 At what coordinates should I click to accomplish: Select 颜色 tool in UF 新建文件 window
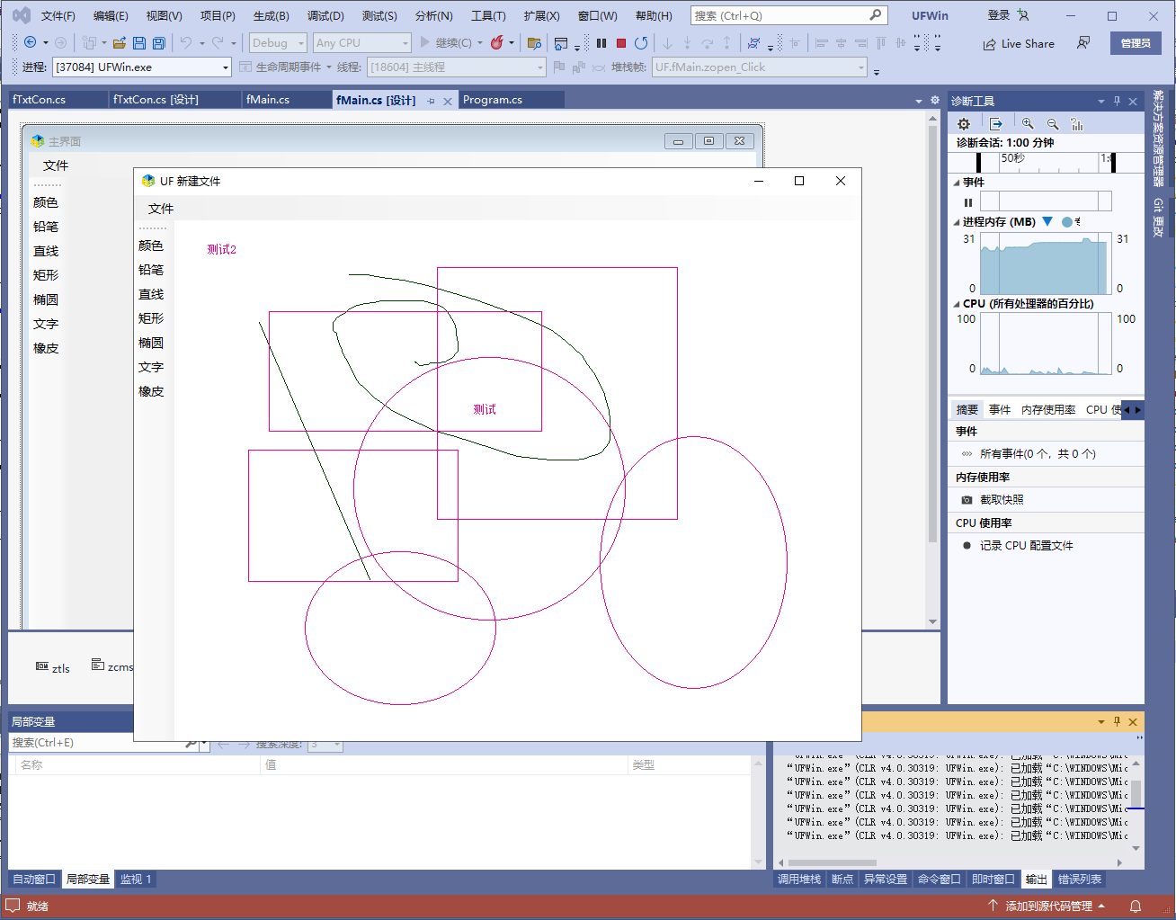point(151,246)
